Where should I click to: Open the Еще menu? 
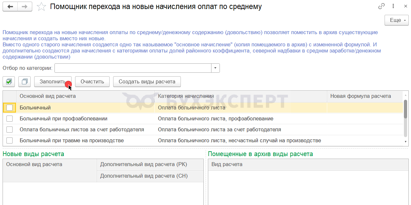[396, 20]
